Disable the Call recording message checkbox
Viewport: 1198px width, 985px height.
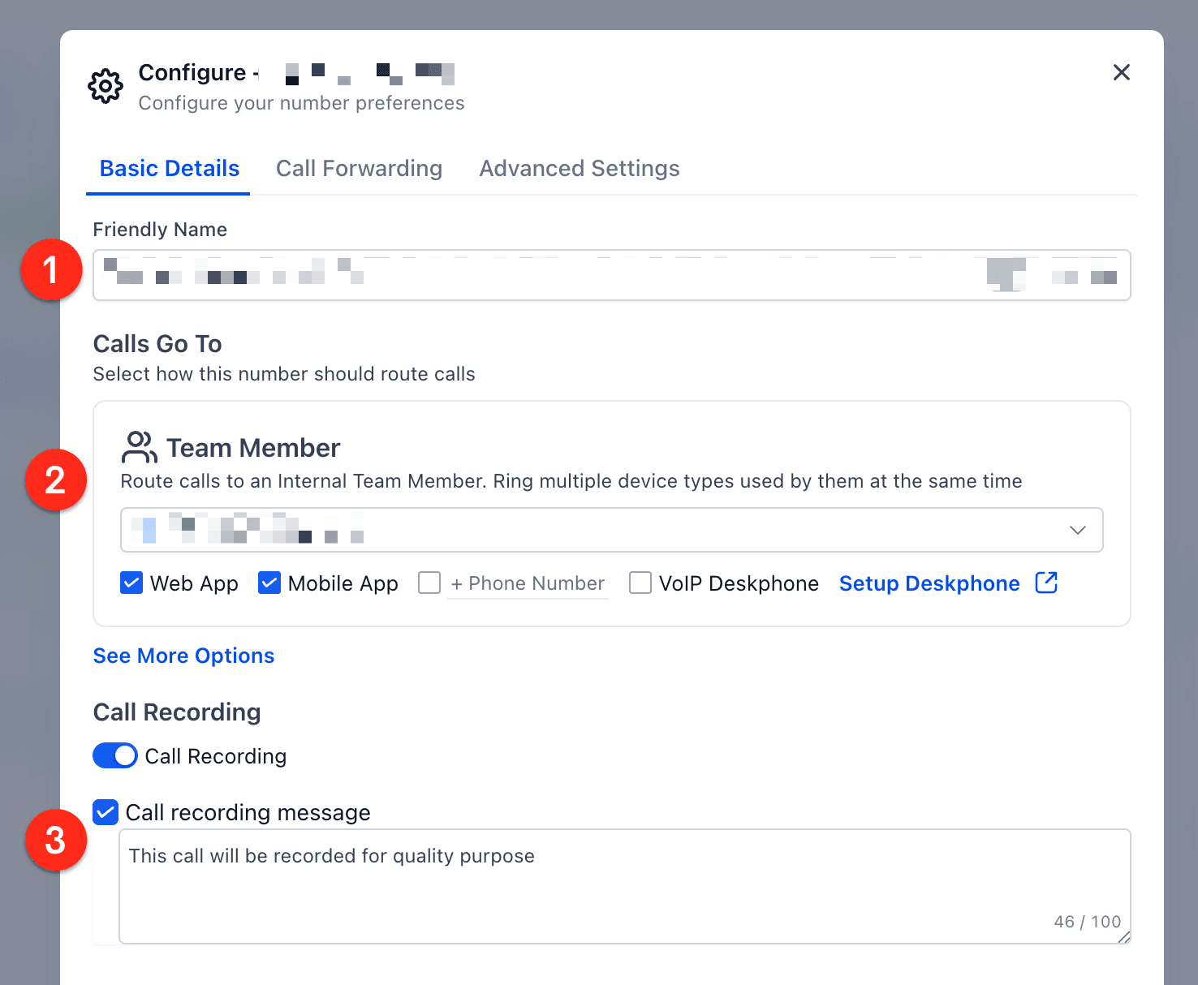coord(106,812)
